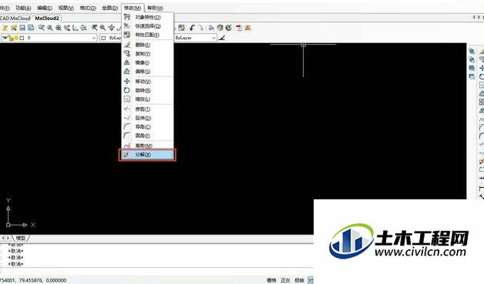Select 镜像(I) Mirror menu entry
484x284 pixels.
coord(147,62)
